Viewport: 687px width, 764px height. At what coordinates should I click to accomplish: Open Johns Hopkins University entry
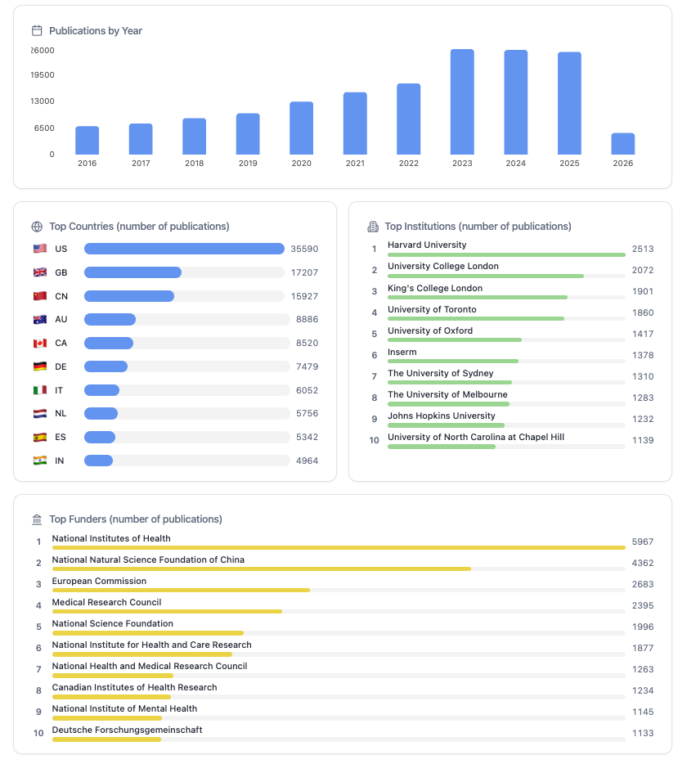point(441,416)
